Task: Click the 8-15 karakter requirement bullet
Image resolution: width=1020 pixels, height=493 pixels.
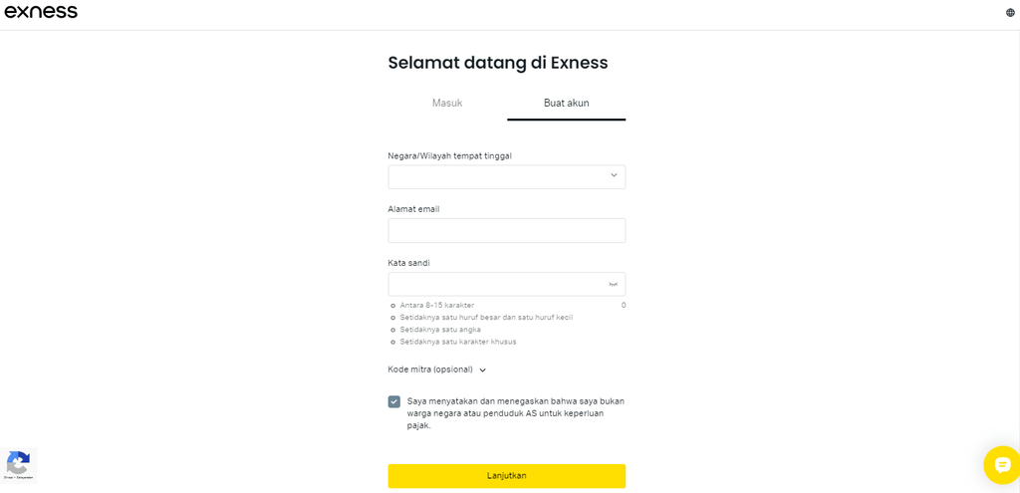Action: [x=393, y=306]
